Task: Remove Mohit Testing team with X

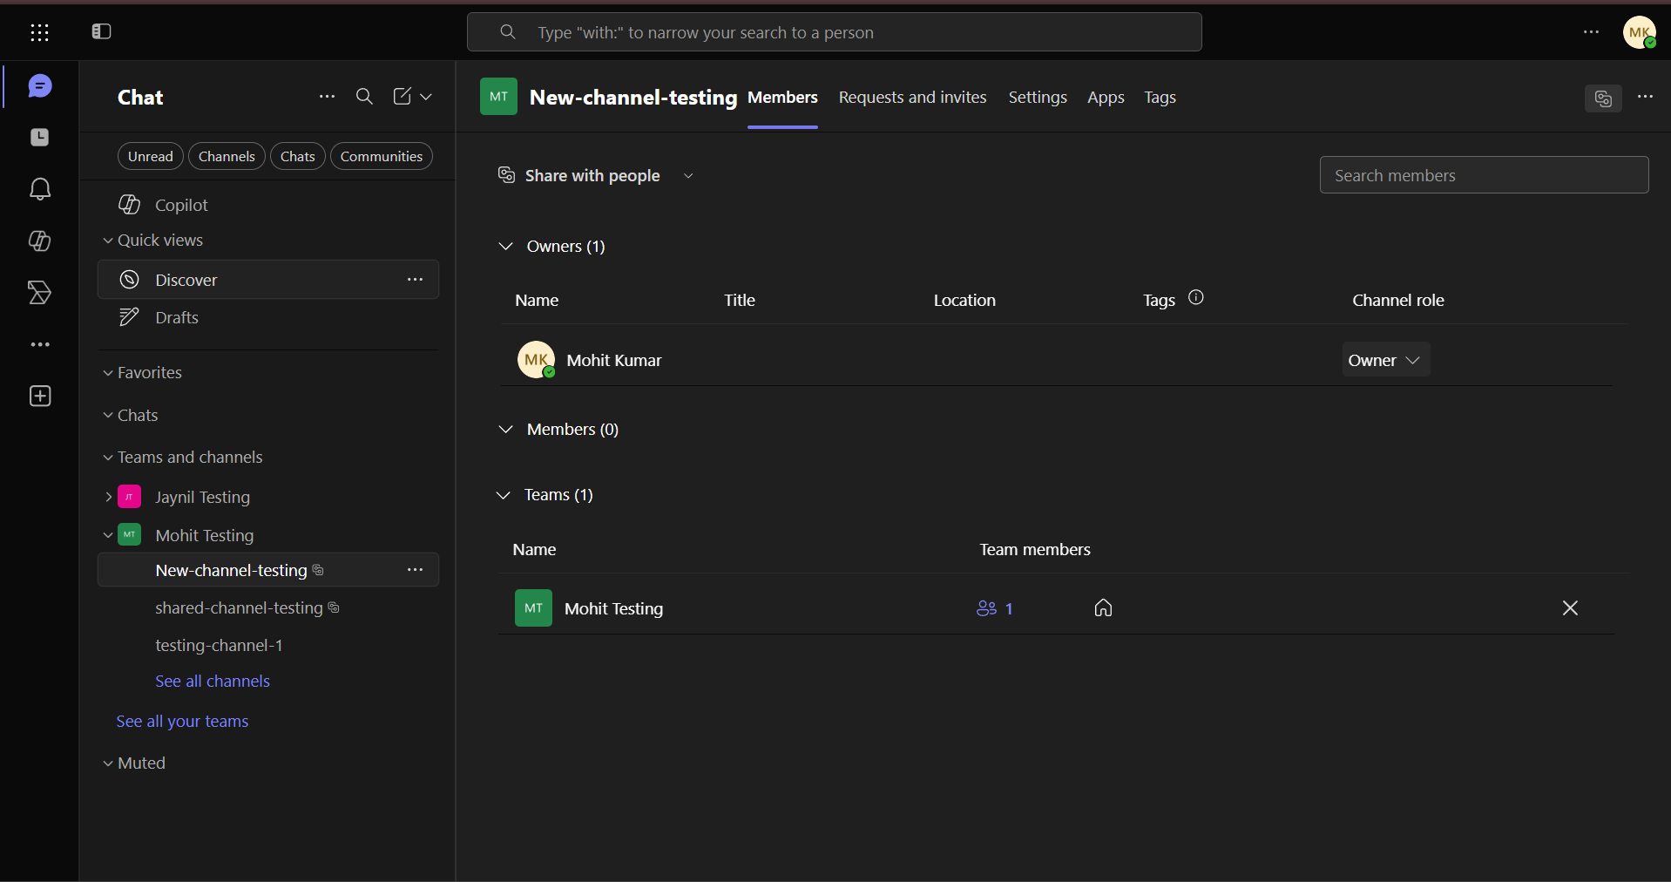Action: click(1570, 608)
